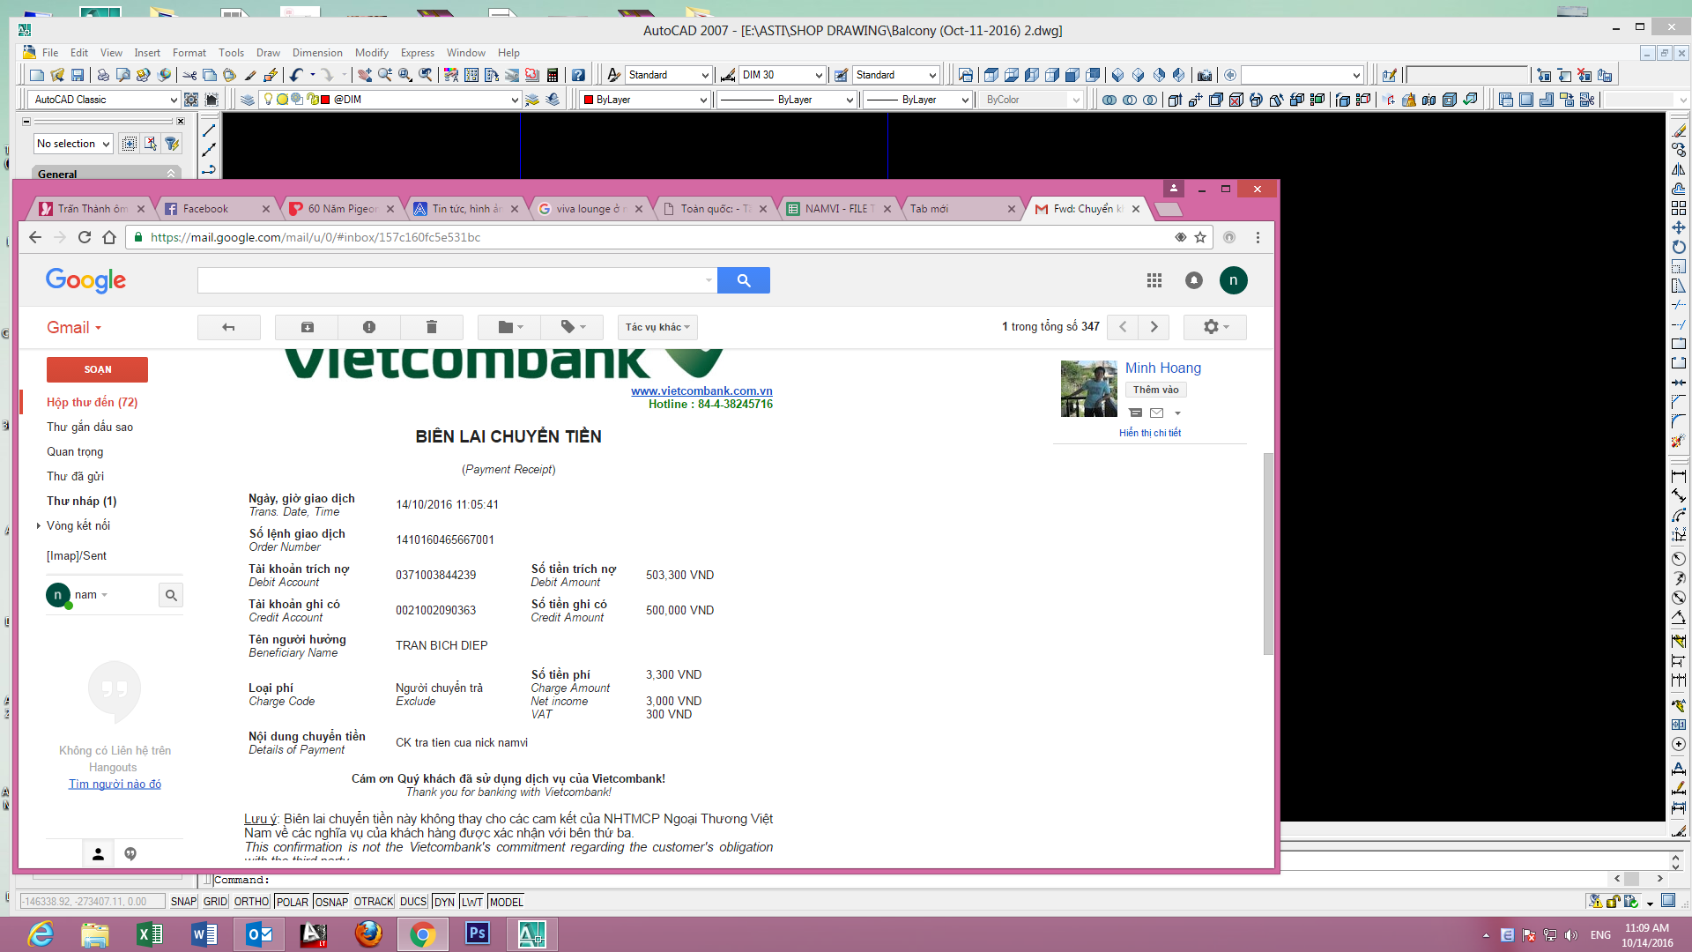Toggle ORTHO mode in status bar

pyautogui.click(x=251, y=902)
